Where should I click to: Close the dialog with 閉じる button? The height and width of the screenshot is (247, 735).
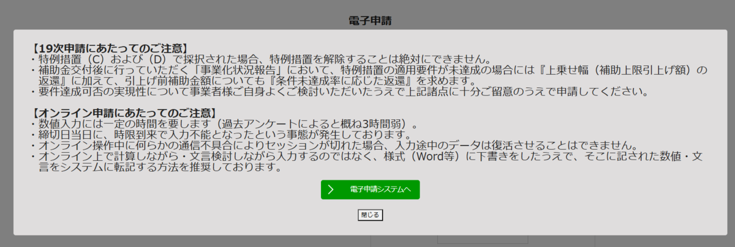370,215
